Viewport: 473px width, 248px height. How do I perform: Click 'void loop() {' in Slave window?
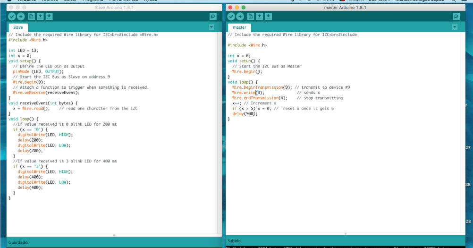coord(23,119)
